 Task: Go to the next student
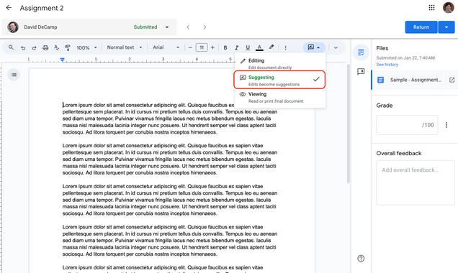(205, 27)
